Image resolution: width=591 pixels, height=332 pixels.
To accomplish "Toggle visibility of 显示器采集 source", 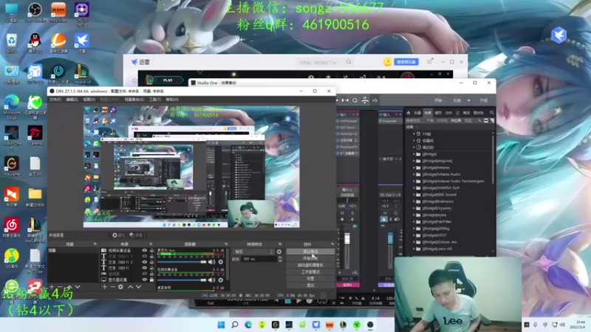I will click(144, 280).
